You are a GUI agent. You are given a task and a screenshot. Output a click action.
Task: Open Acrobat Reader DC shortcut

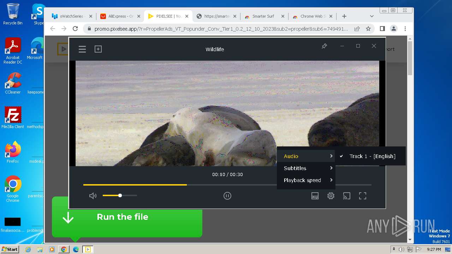tap(13, 51)
